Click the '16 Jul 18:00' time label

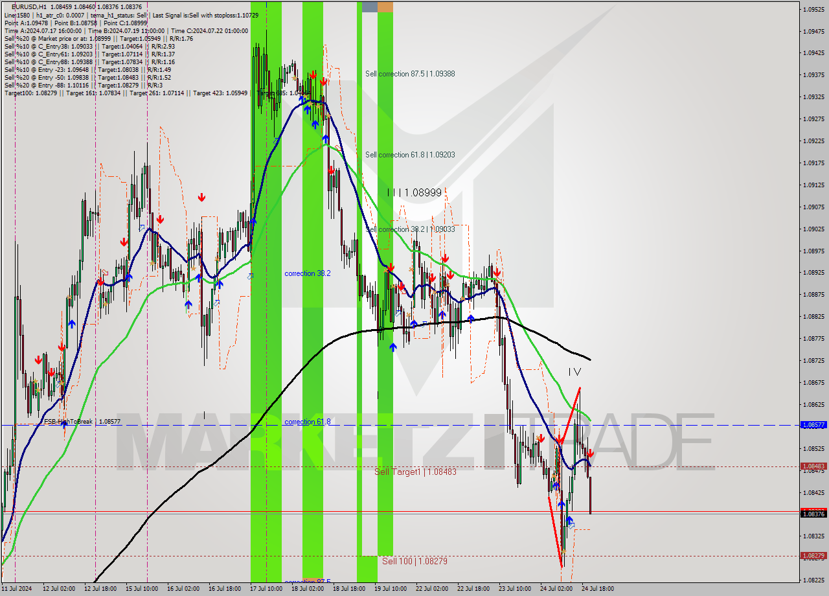click(224, 589)
